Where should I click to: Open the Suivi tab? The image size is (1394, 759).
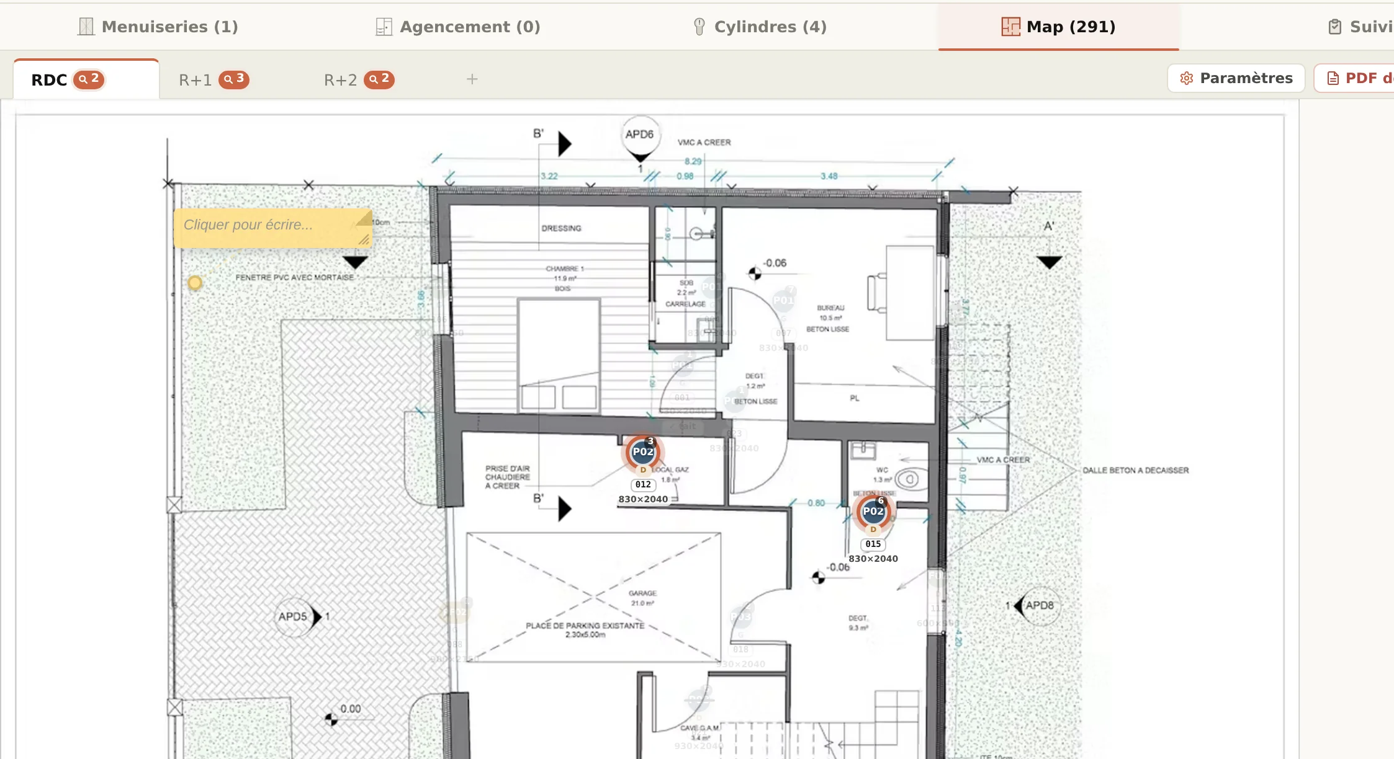[x=1360, y=27]
